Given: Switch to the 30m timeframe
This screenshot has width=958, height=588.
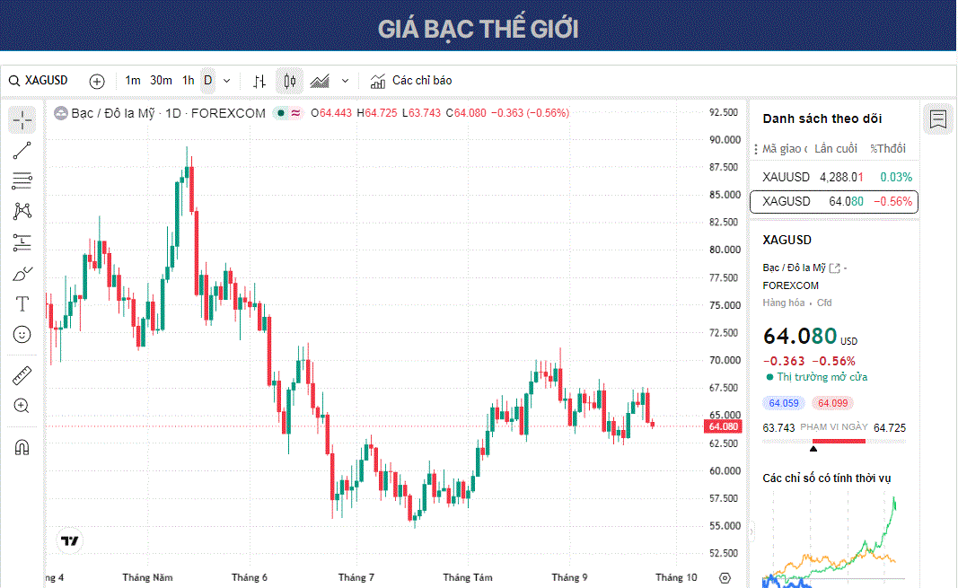Looking at the screenshot, I should (161, 81).
